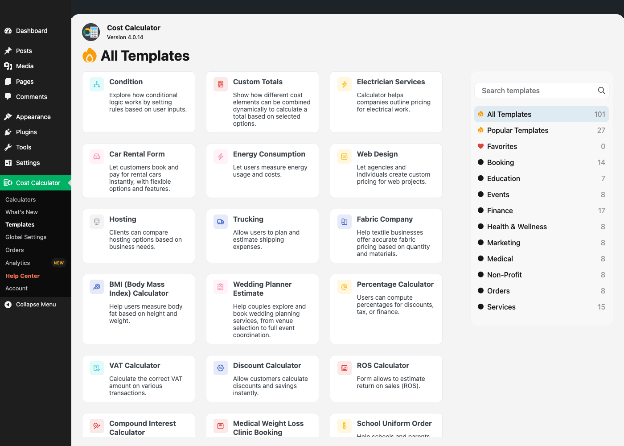Click the BMI Calculator template icon
The width and height of the screenshot is (624, 446).
pos(97,287)
